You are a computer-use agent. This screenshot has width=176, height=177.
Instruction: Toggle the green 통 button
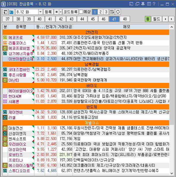point(148,19)
